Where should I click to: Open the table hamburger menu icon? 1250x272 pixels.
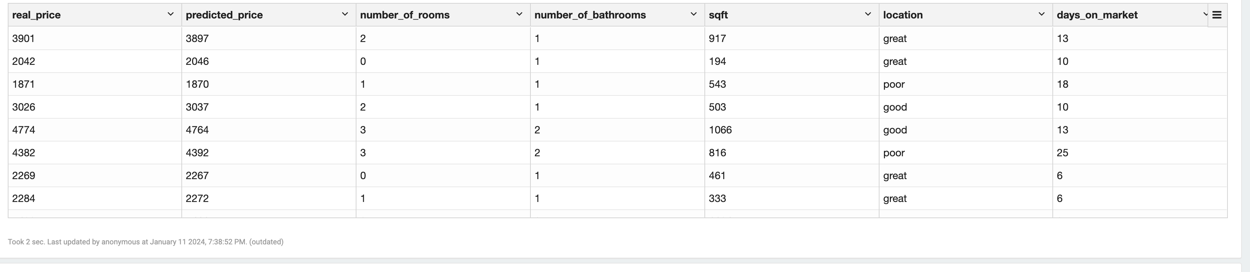[1216, 15]
